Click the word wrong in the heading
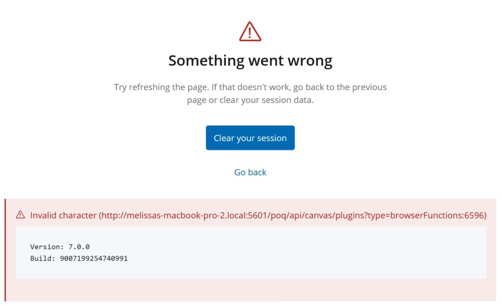 [x=310, y=61]
